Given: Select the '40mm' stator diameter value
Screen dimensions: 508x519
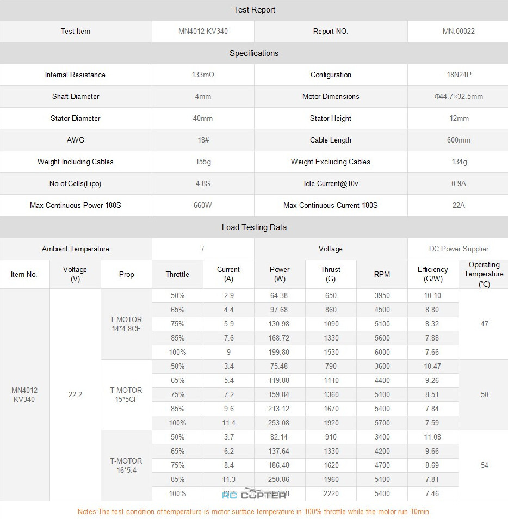Looking at the screenshot, I should click(x=203, y=118).
